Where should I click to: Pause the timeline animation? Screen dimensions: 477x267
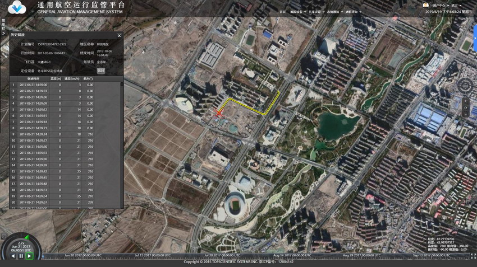(x=21, y=256)
